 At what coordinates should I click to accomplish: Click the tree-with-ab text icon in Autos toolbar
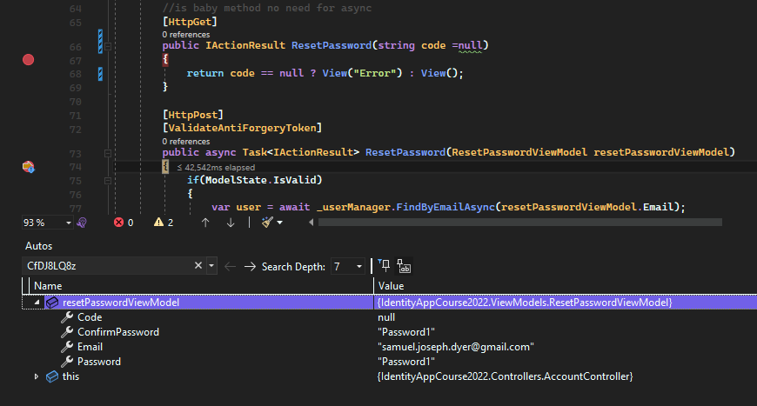pyautogui.click(x=404, y=266)
